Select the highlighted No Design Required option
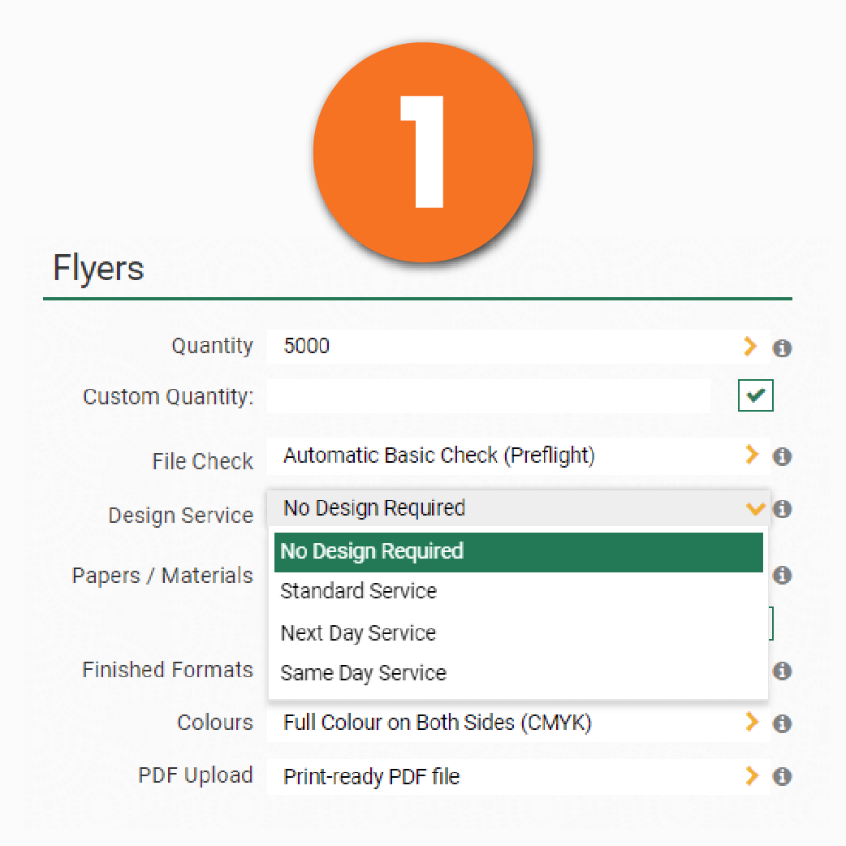Viewport: 846px width, 846px height. [519, 552]
